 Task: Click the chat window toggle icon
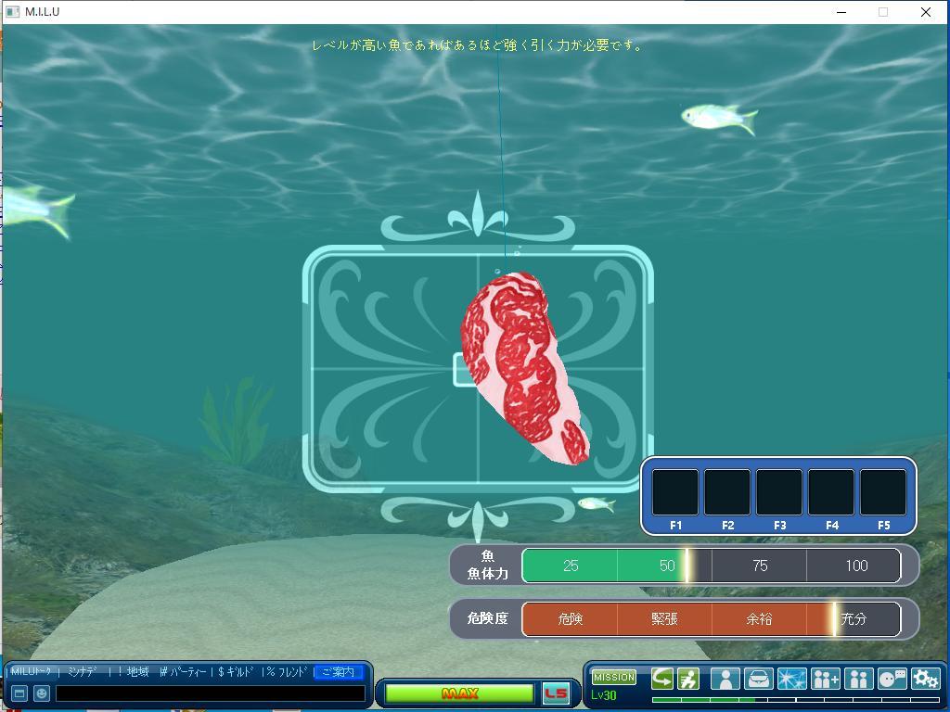(x=19, y=693)
